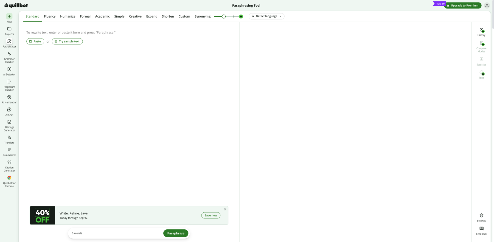Screen dimensions: 494x242
Task: Select the Formal mode tab
Action: pyautogui.click(x=85, y=16)
